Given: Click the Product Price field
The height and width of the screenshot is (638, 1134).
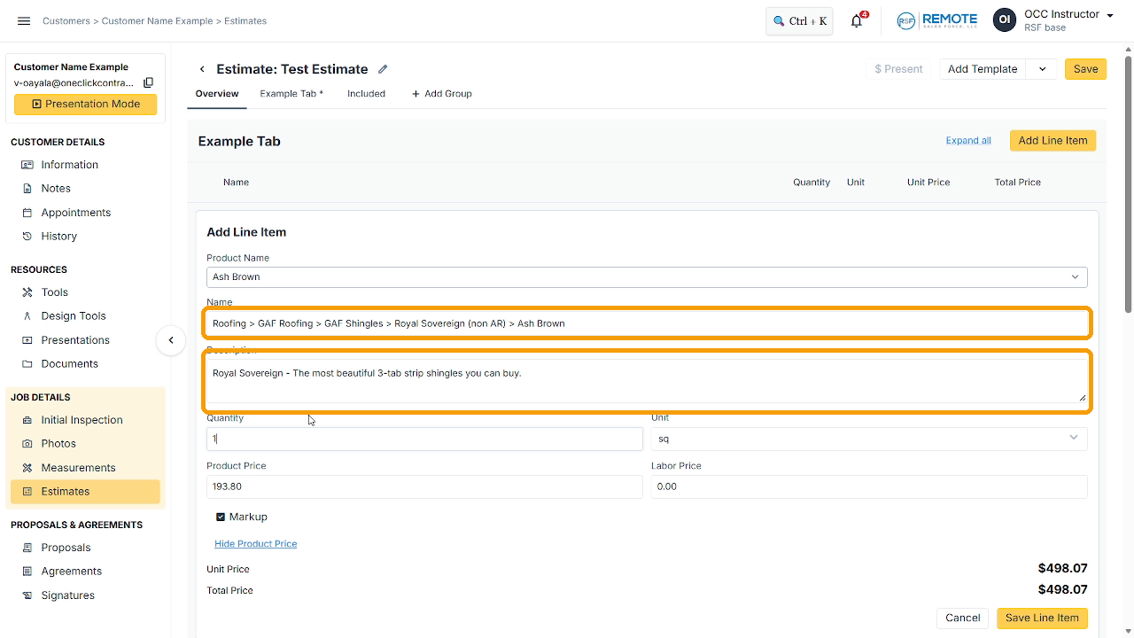Looking at the screenshot, I should click(424, 486).
